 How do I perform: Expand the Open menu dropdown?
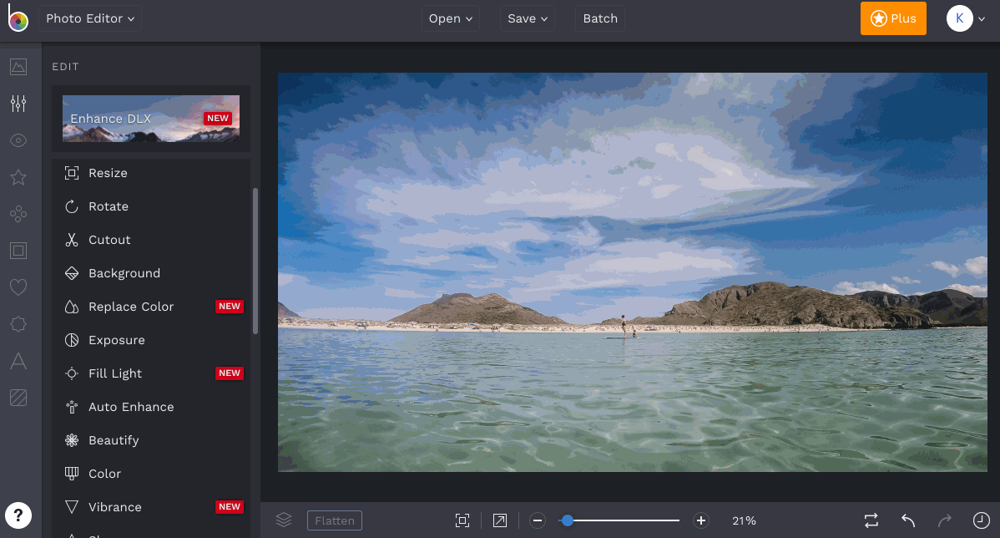[450, 18]
